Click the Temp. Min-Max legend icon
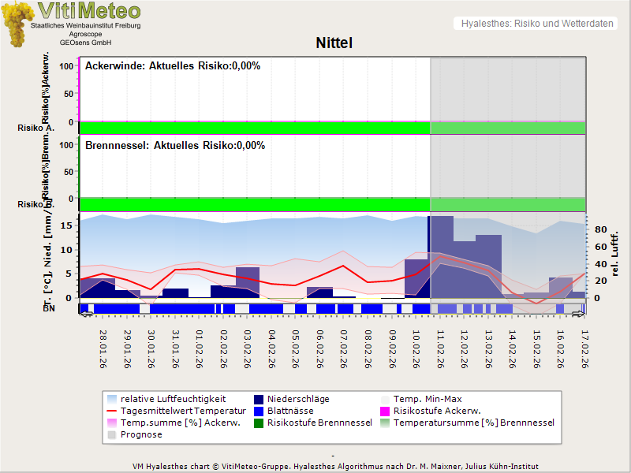The width and height of the screenshot is (631, 473). (386, 399)
